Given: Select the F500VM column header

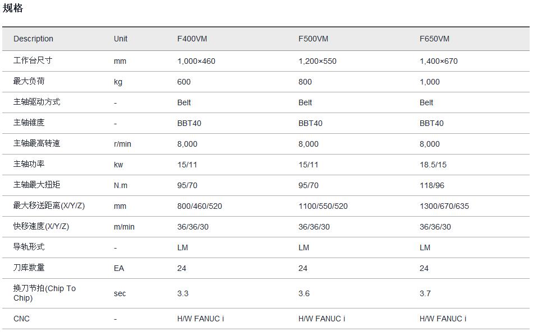Looking at the screenshot, I should (x=313, y=39).
